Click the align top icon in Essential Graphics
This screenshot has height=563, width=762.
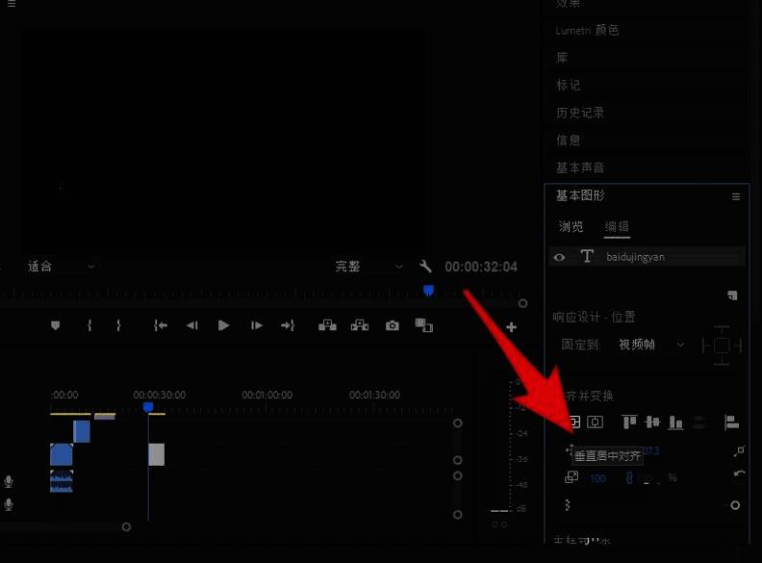[x=630, y=422]
